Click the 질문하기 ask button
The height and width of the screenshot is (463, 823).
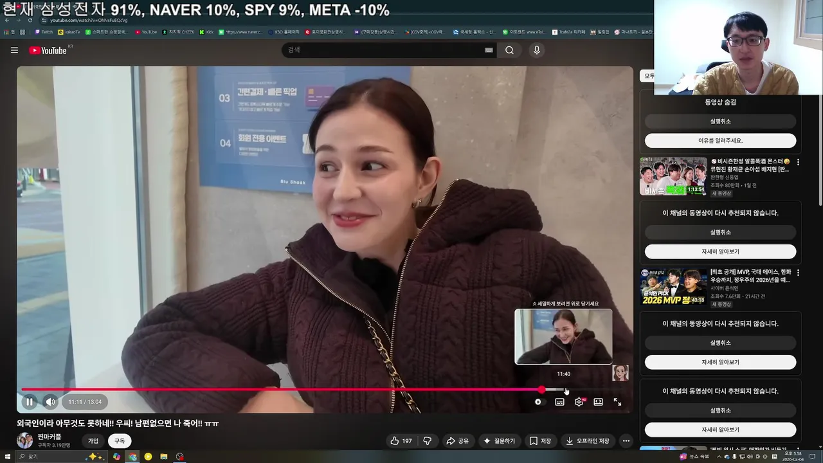pyautogui.click(x=500, y=441)
